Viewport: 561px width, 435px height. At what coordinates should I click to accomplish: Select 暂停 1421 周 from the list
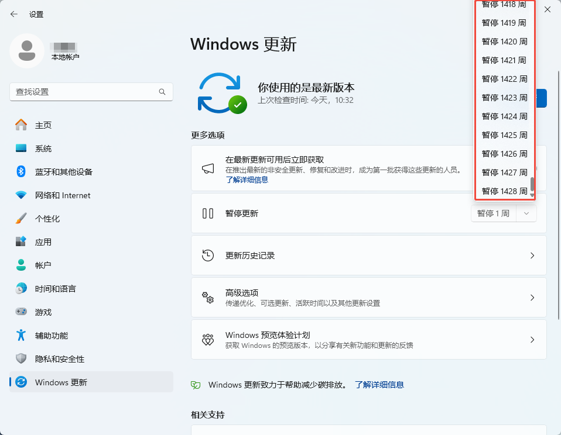(x=504, y=60)
